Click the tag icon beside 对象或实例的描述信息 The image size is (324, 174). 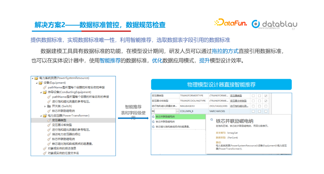(x=45, y=149)
